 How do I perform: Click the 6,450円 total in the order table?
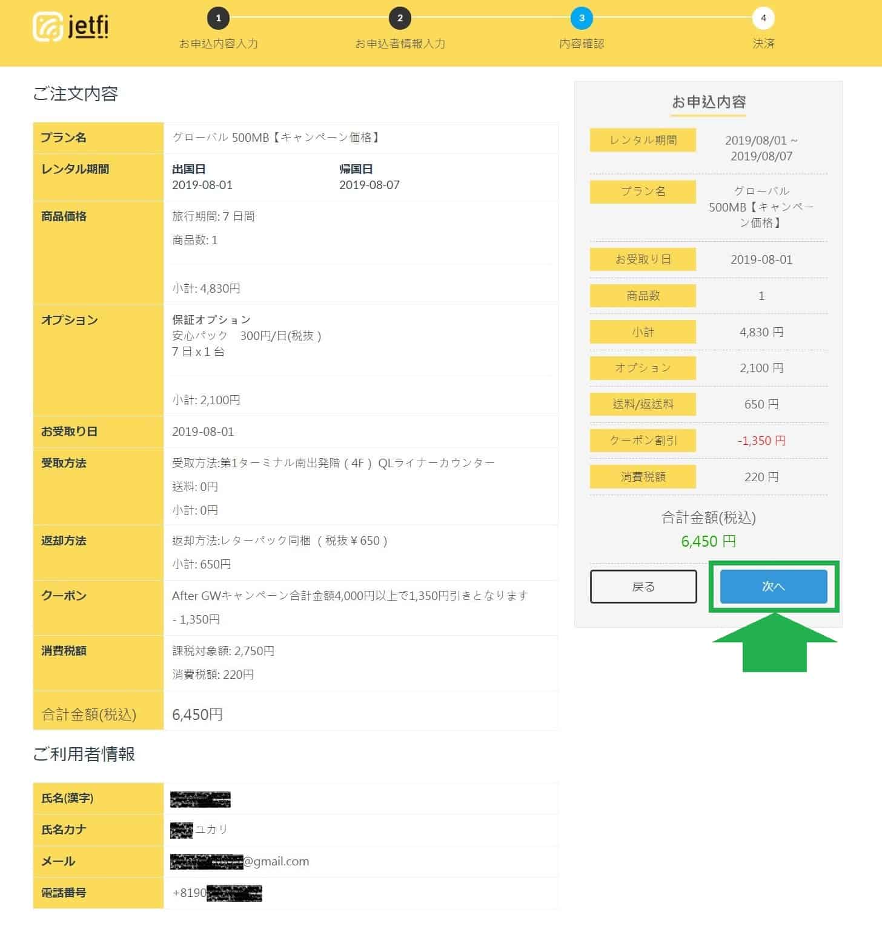pos(197,714)
